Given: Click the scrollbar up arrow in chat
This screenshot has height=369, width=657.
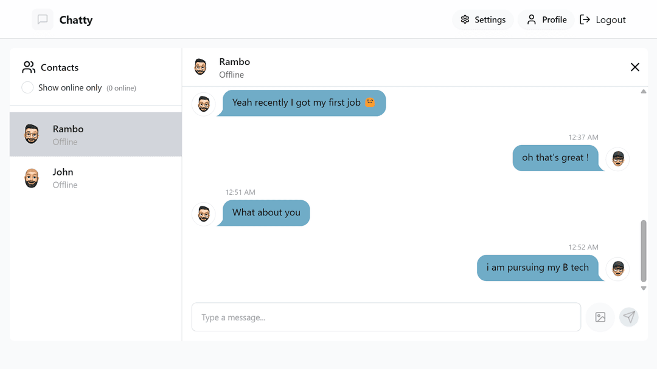Looking at the screenshot, I should (644, 91).
